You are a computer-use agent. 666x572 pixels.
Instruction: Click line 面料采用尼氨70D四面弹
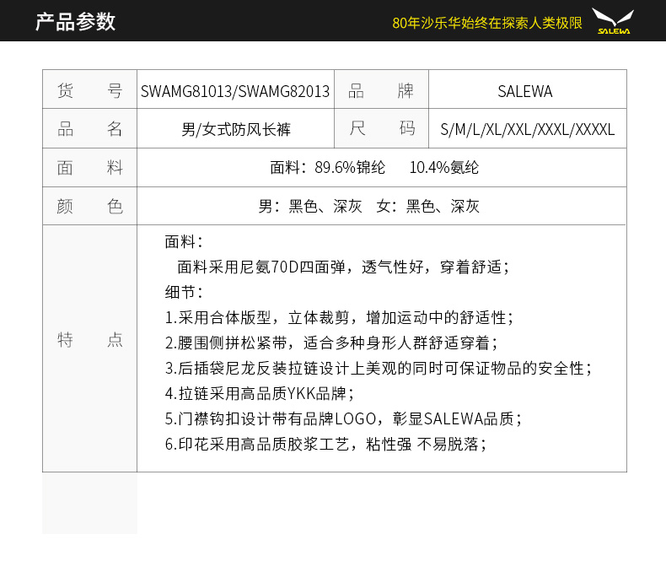coord(260,267)
